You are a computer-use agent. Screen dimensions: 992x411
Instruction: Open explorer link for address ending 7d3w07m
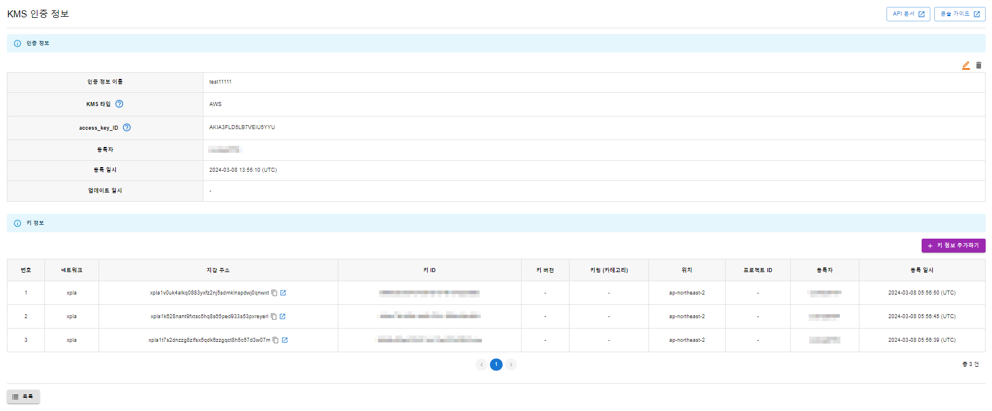click(x=285, y=340)
